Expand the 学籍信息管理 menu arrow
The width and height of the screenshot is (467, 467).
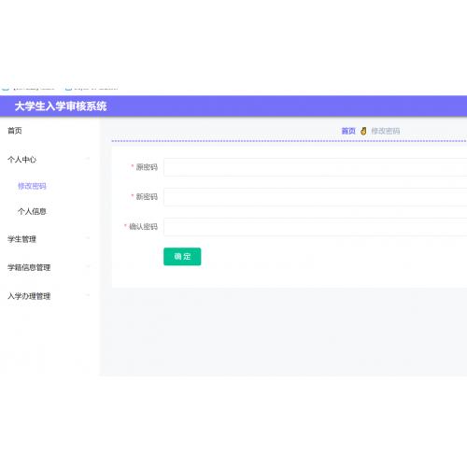click(x=88, y=266)
